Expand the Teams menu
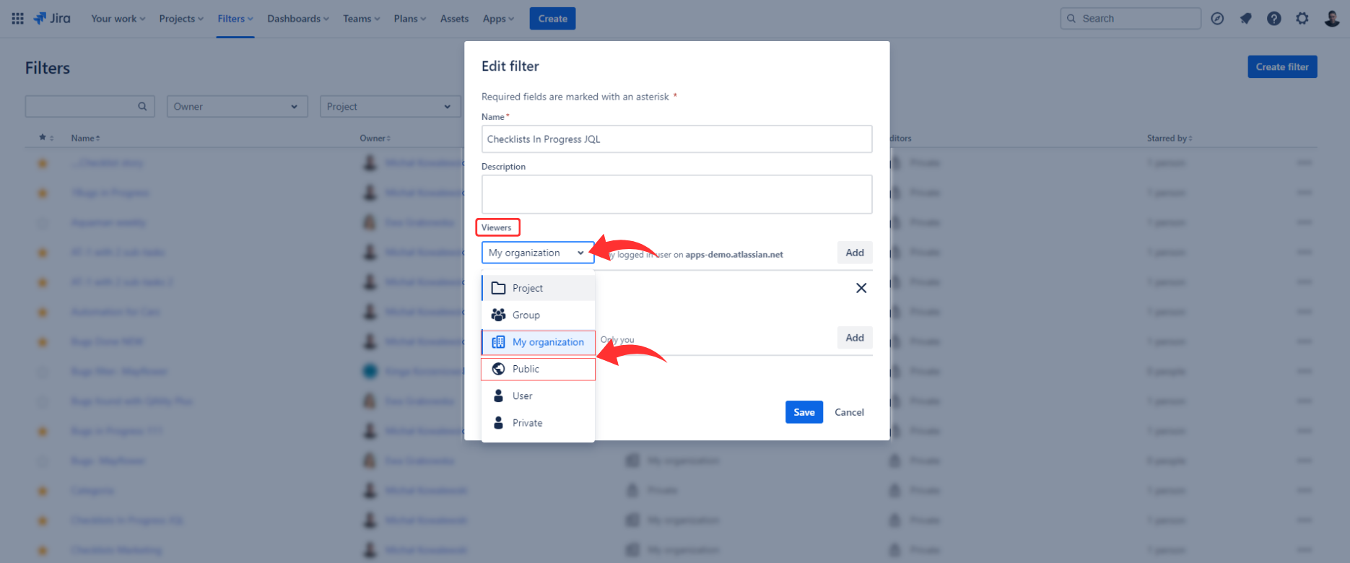The image size is (1350, 563). tap(362, 19)
